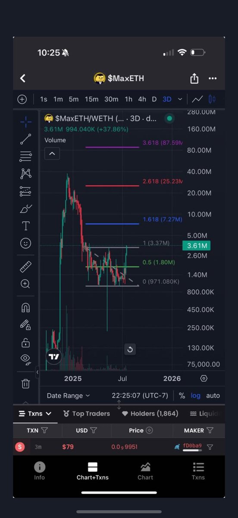Viewport: 238px width, 518px height.
Task: Open the Date Range dropdown
Action: coord(69,395)
